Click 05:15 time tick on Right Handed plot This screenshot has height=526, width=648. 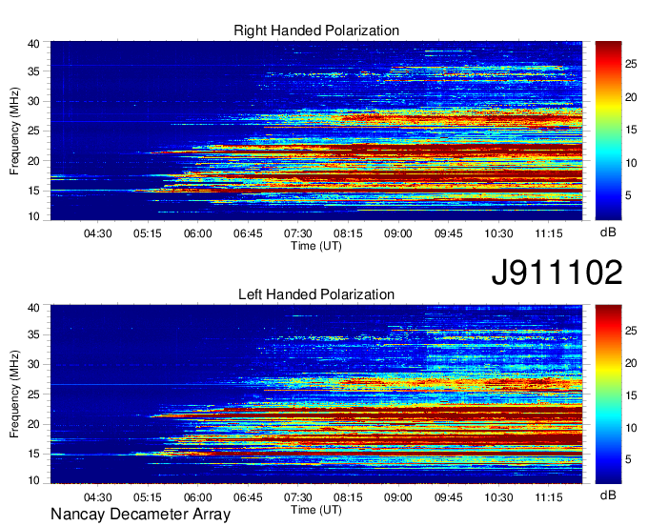(x=147, y=233)
